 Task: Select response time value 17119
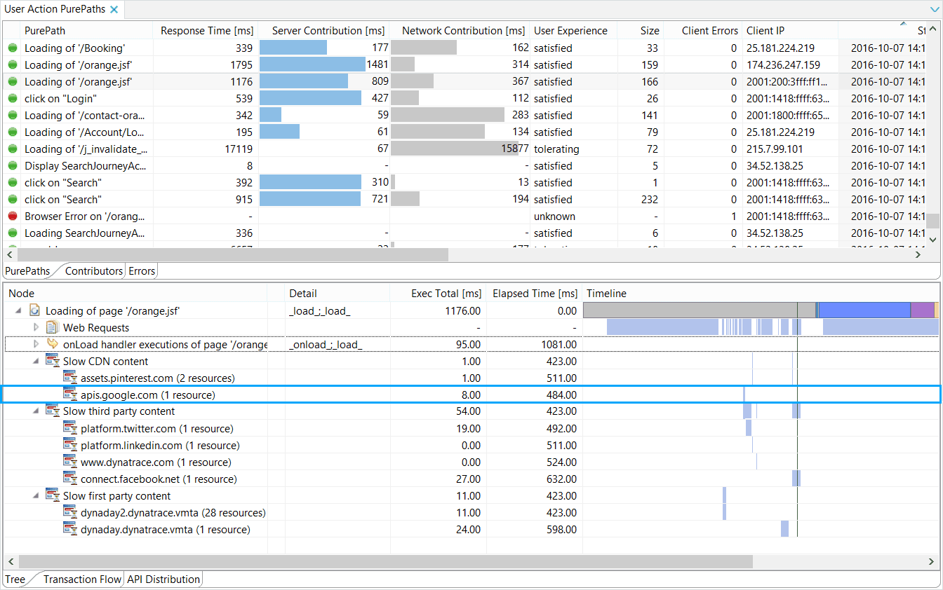point(239,149)
